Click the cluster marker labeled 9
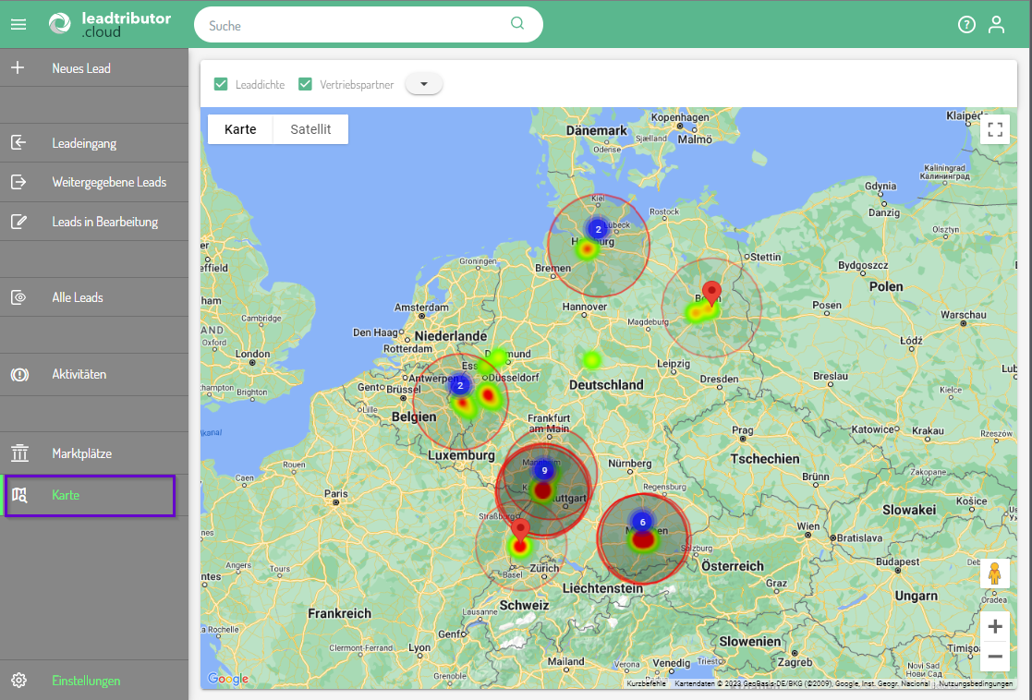The height and width of the screenshot is (700, 1032). tap(544, 470)
